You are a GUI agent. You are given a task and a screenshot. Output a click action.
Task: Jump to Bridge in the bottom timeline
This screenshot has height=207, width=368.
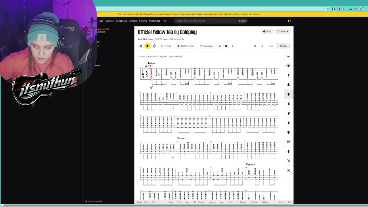pos(265,202)
